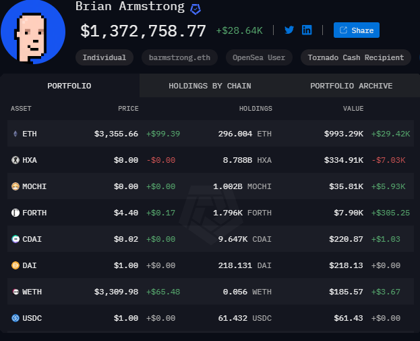Click the USDC token icon
Viewport: 420px width, 341px height.
click(16, 318)
